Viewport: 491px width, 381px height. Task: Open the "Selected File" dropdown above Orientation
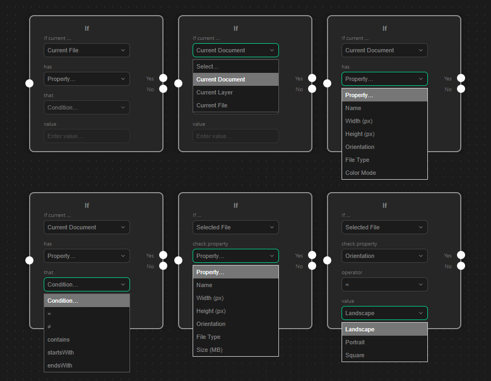(384, 227)
